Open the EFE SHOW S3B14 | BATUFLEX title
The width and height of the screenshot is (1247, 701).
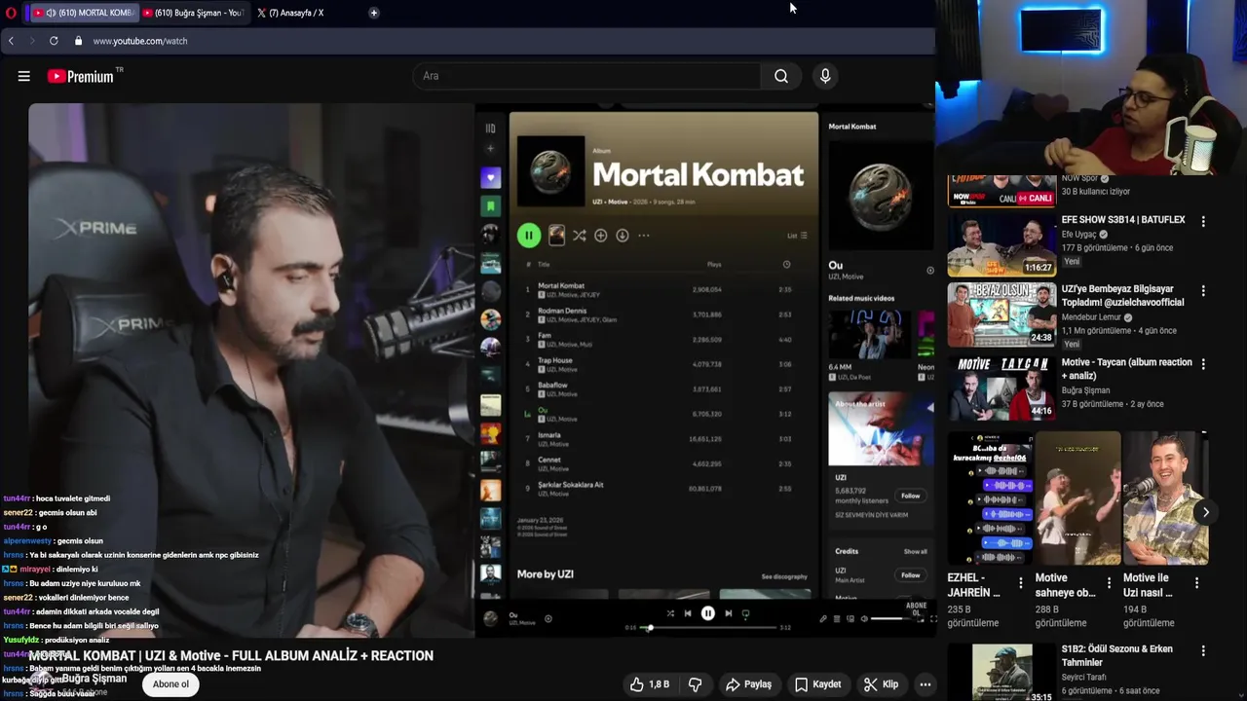(1123, 220)
